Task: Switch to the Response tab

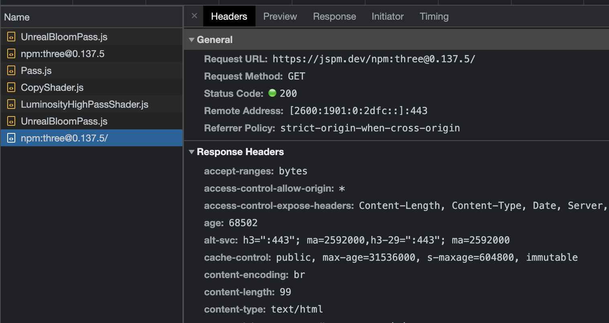Action: pos(334,16)
